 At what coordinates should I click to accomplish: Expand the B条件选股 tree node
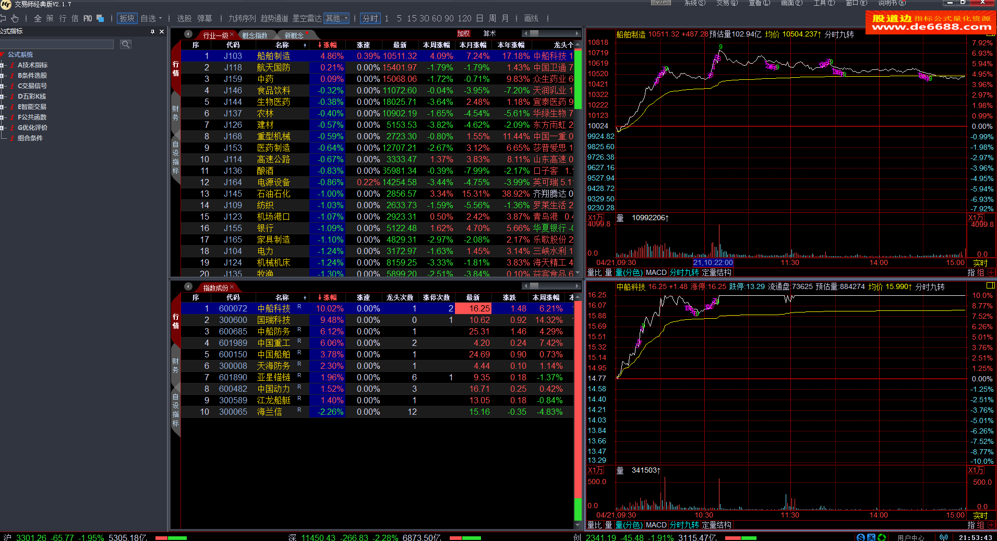point(3,76)
